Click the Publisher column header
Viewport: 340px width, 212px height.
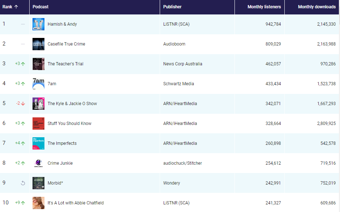[x=172, y=7]
